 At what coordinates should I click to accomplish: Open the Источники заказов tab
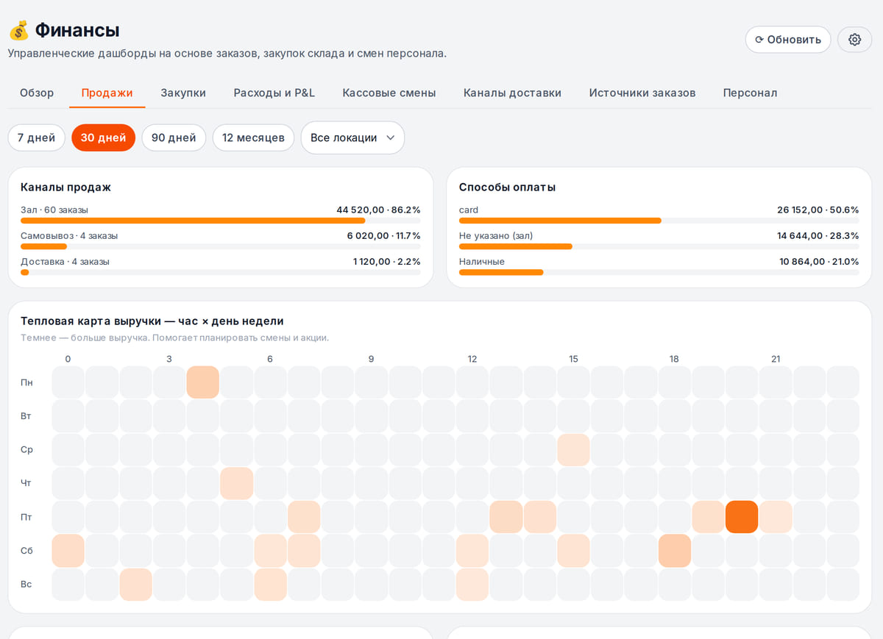click(642, 93)
